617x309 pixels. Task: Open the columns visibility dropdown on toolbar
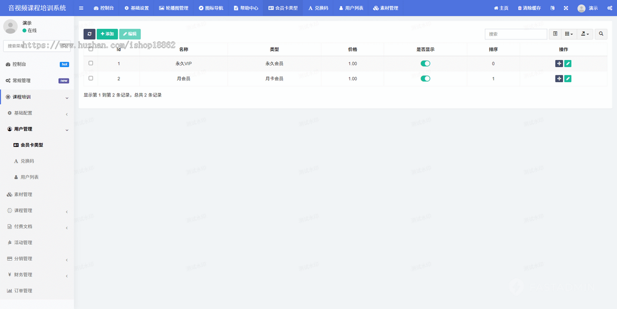pos(568,33)
